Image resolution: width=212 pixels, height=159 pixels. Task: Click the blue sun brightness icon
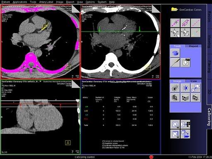click(185, 88)
